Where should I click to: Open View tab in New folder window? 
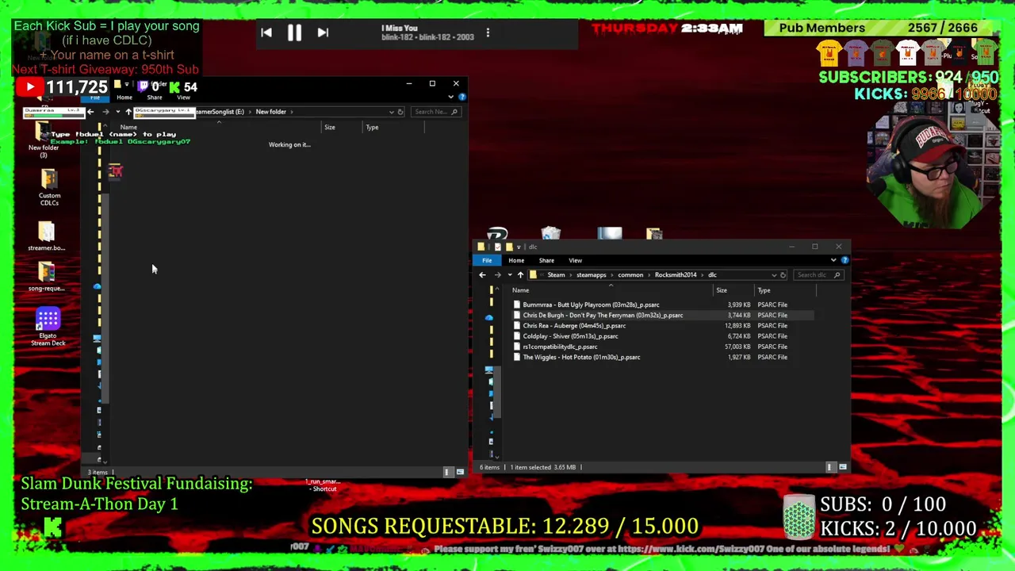click(183, 98)
